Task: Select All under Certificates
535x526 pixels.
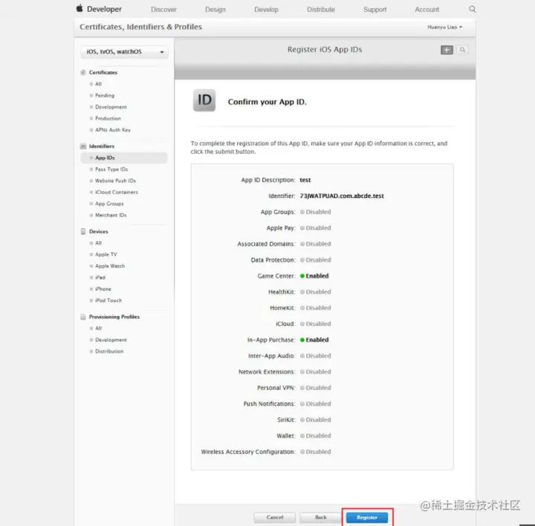Action: click(98, 84)
